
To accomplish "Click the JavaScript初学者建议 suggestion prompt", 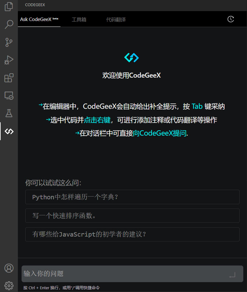I will [x=132, y=234].
